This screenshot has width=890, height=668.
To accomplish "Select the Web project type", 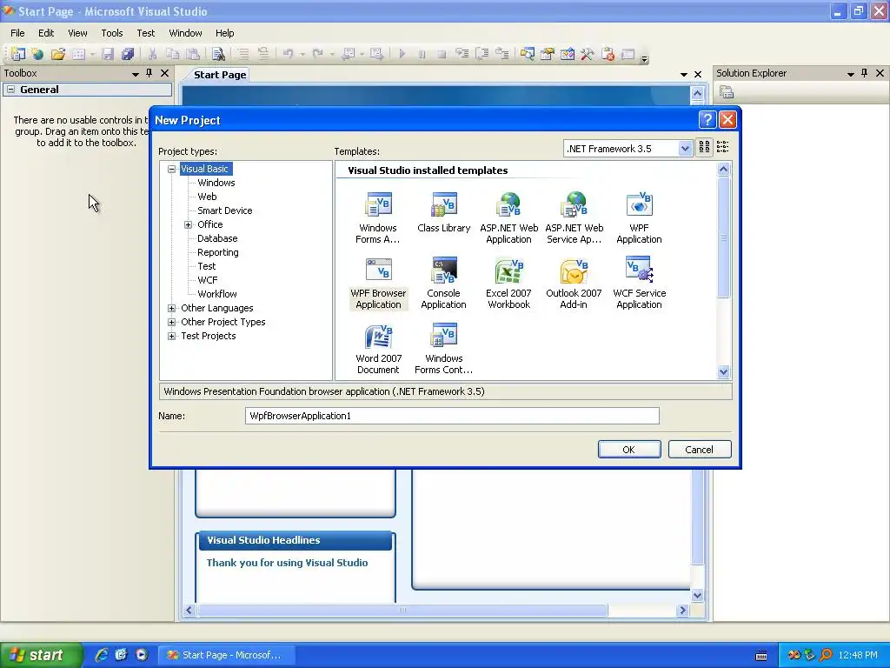I will point(207,197).
